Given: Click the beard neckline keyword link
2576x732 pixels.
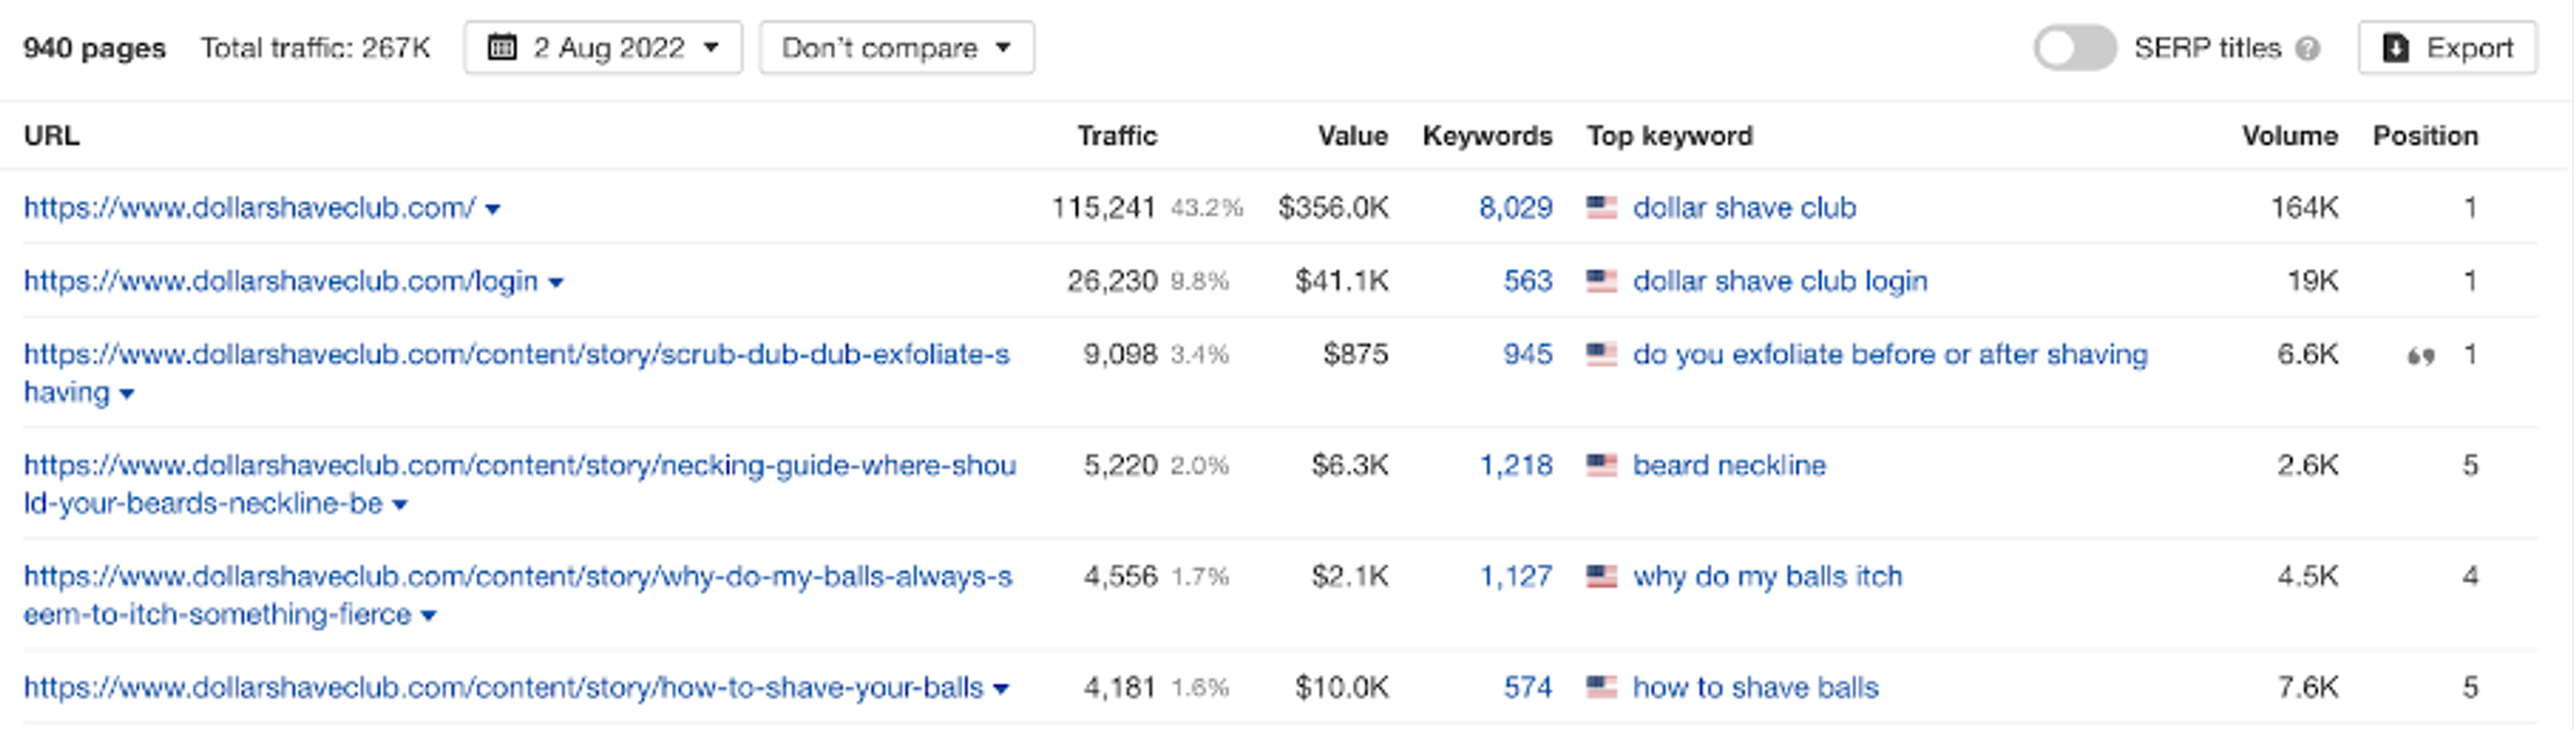Looking at the screenshot, I should click(1729, 465).
